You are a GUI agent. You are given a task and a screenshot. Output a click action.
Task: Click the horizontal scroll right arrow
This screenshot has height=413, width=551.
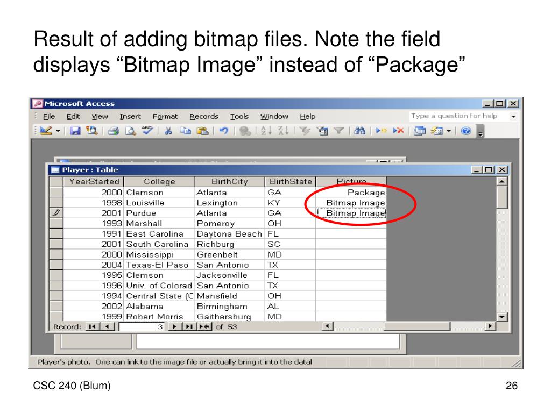click(490, 326)
